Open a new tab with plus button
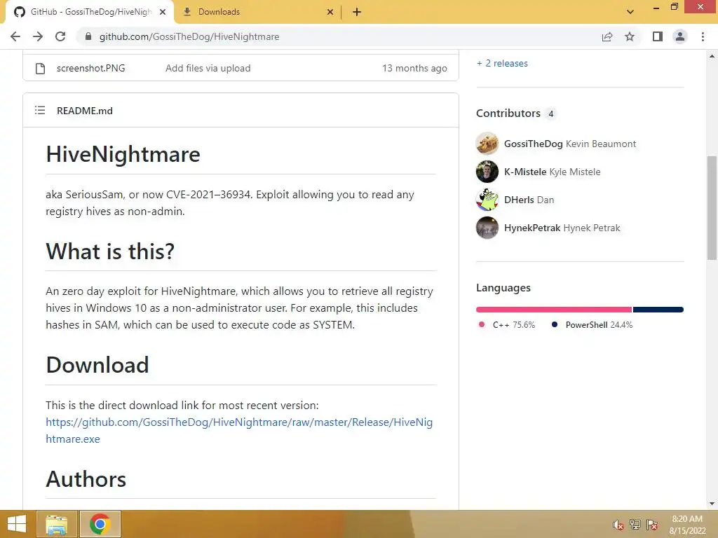 [x=357, y=12]
